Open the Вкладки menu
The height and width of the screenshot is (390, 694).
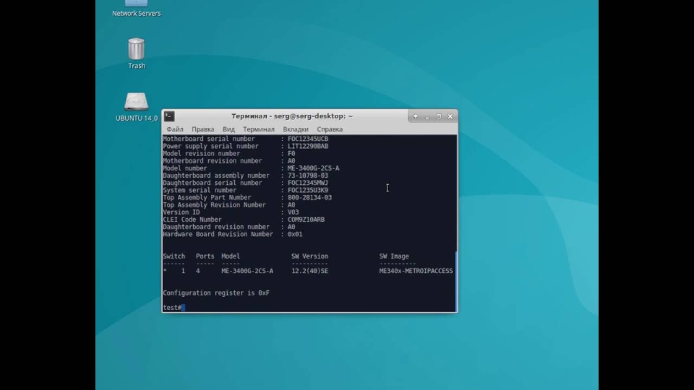click(x=295, y=129)
